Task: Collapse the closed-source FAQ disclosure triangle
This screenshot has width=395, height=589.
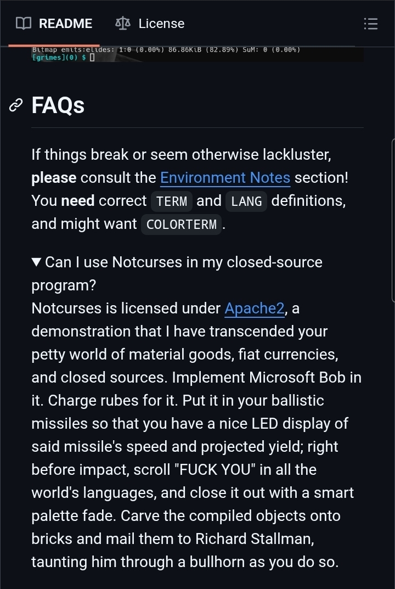Action: click(37, 262)
